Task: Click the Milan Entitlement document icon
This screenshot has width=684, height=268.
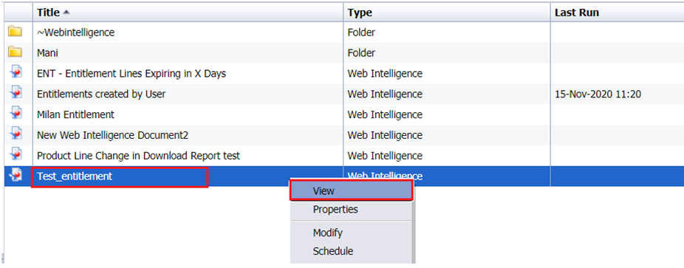Action: pos(16,114)
